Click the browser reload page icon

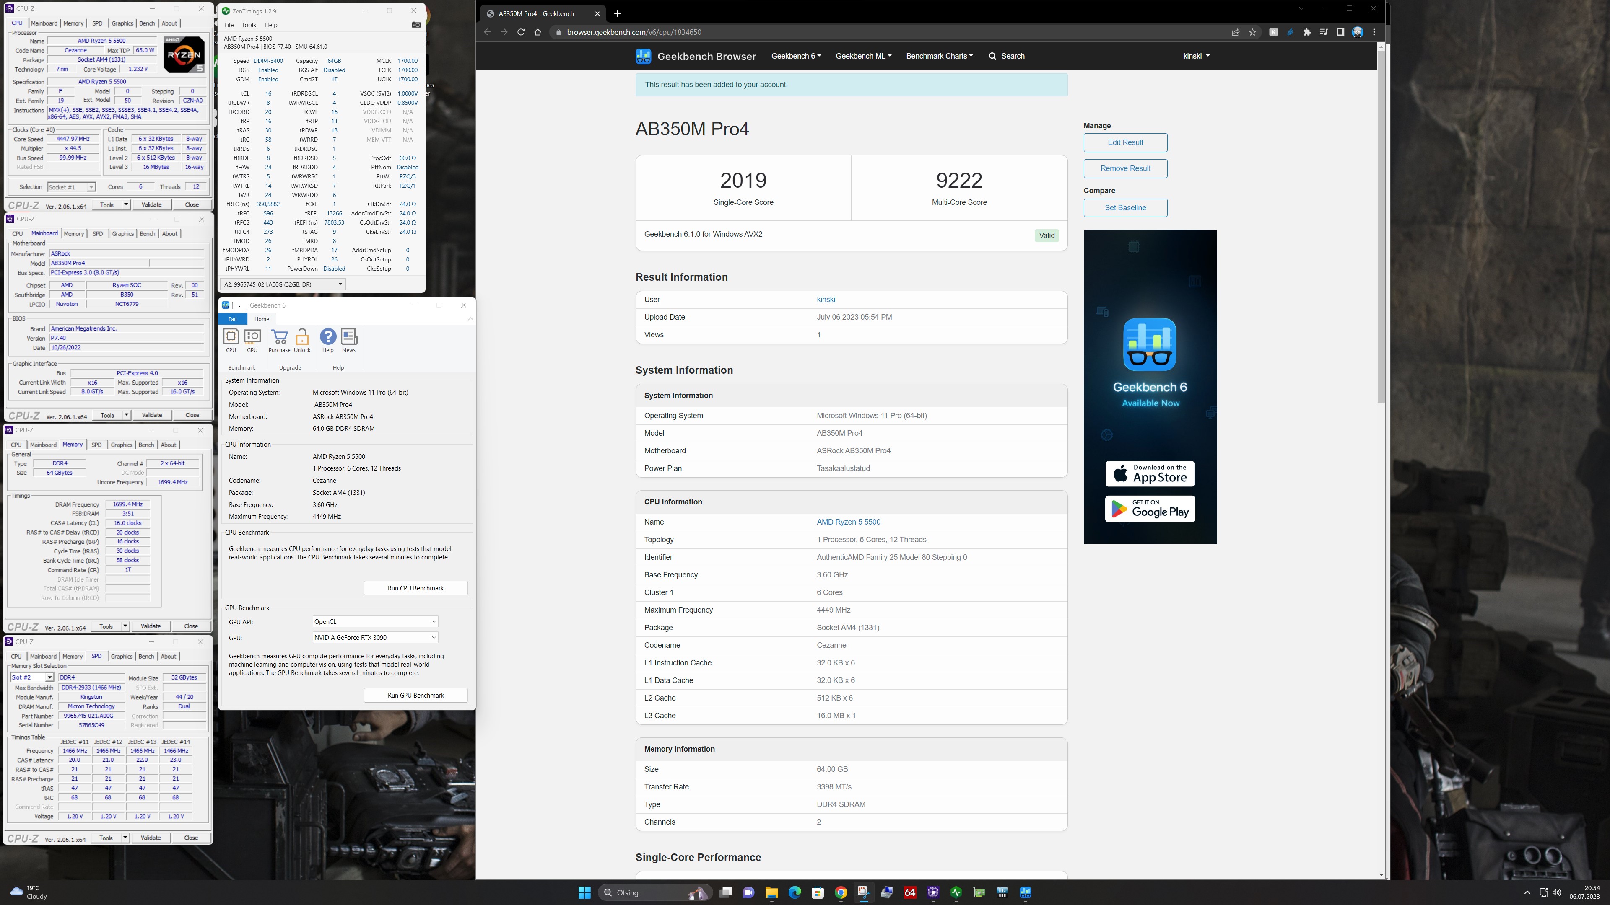pyautogui.click(x=521, y=33)
